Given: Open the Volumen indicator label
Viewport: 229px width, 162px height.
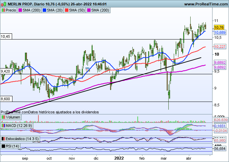Looking at the screenshot, I should pos(11,117).
